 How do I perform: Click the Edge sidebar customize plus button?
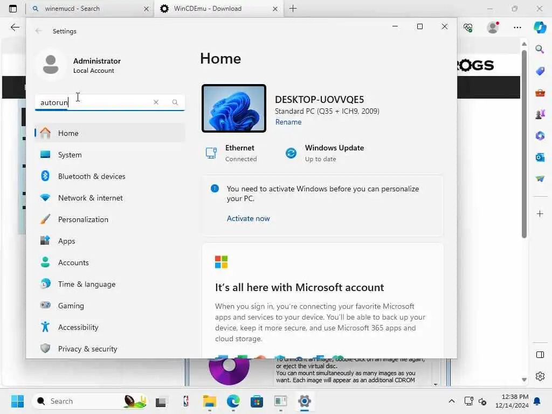click(540, 213)
